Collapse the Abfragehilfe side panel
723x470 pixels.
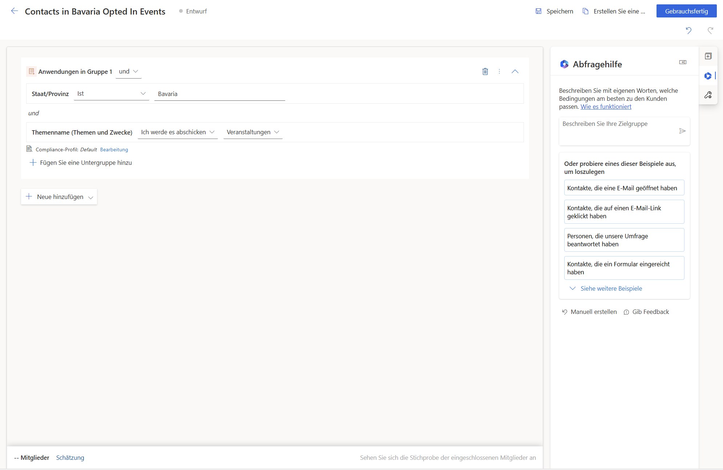coord(683,62)
